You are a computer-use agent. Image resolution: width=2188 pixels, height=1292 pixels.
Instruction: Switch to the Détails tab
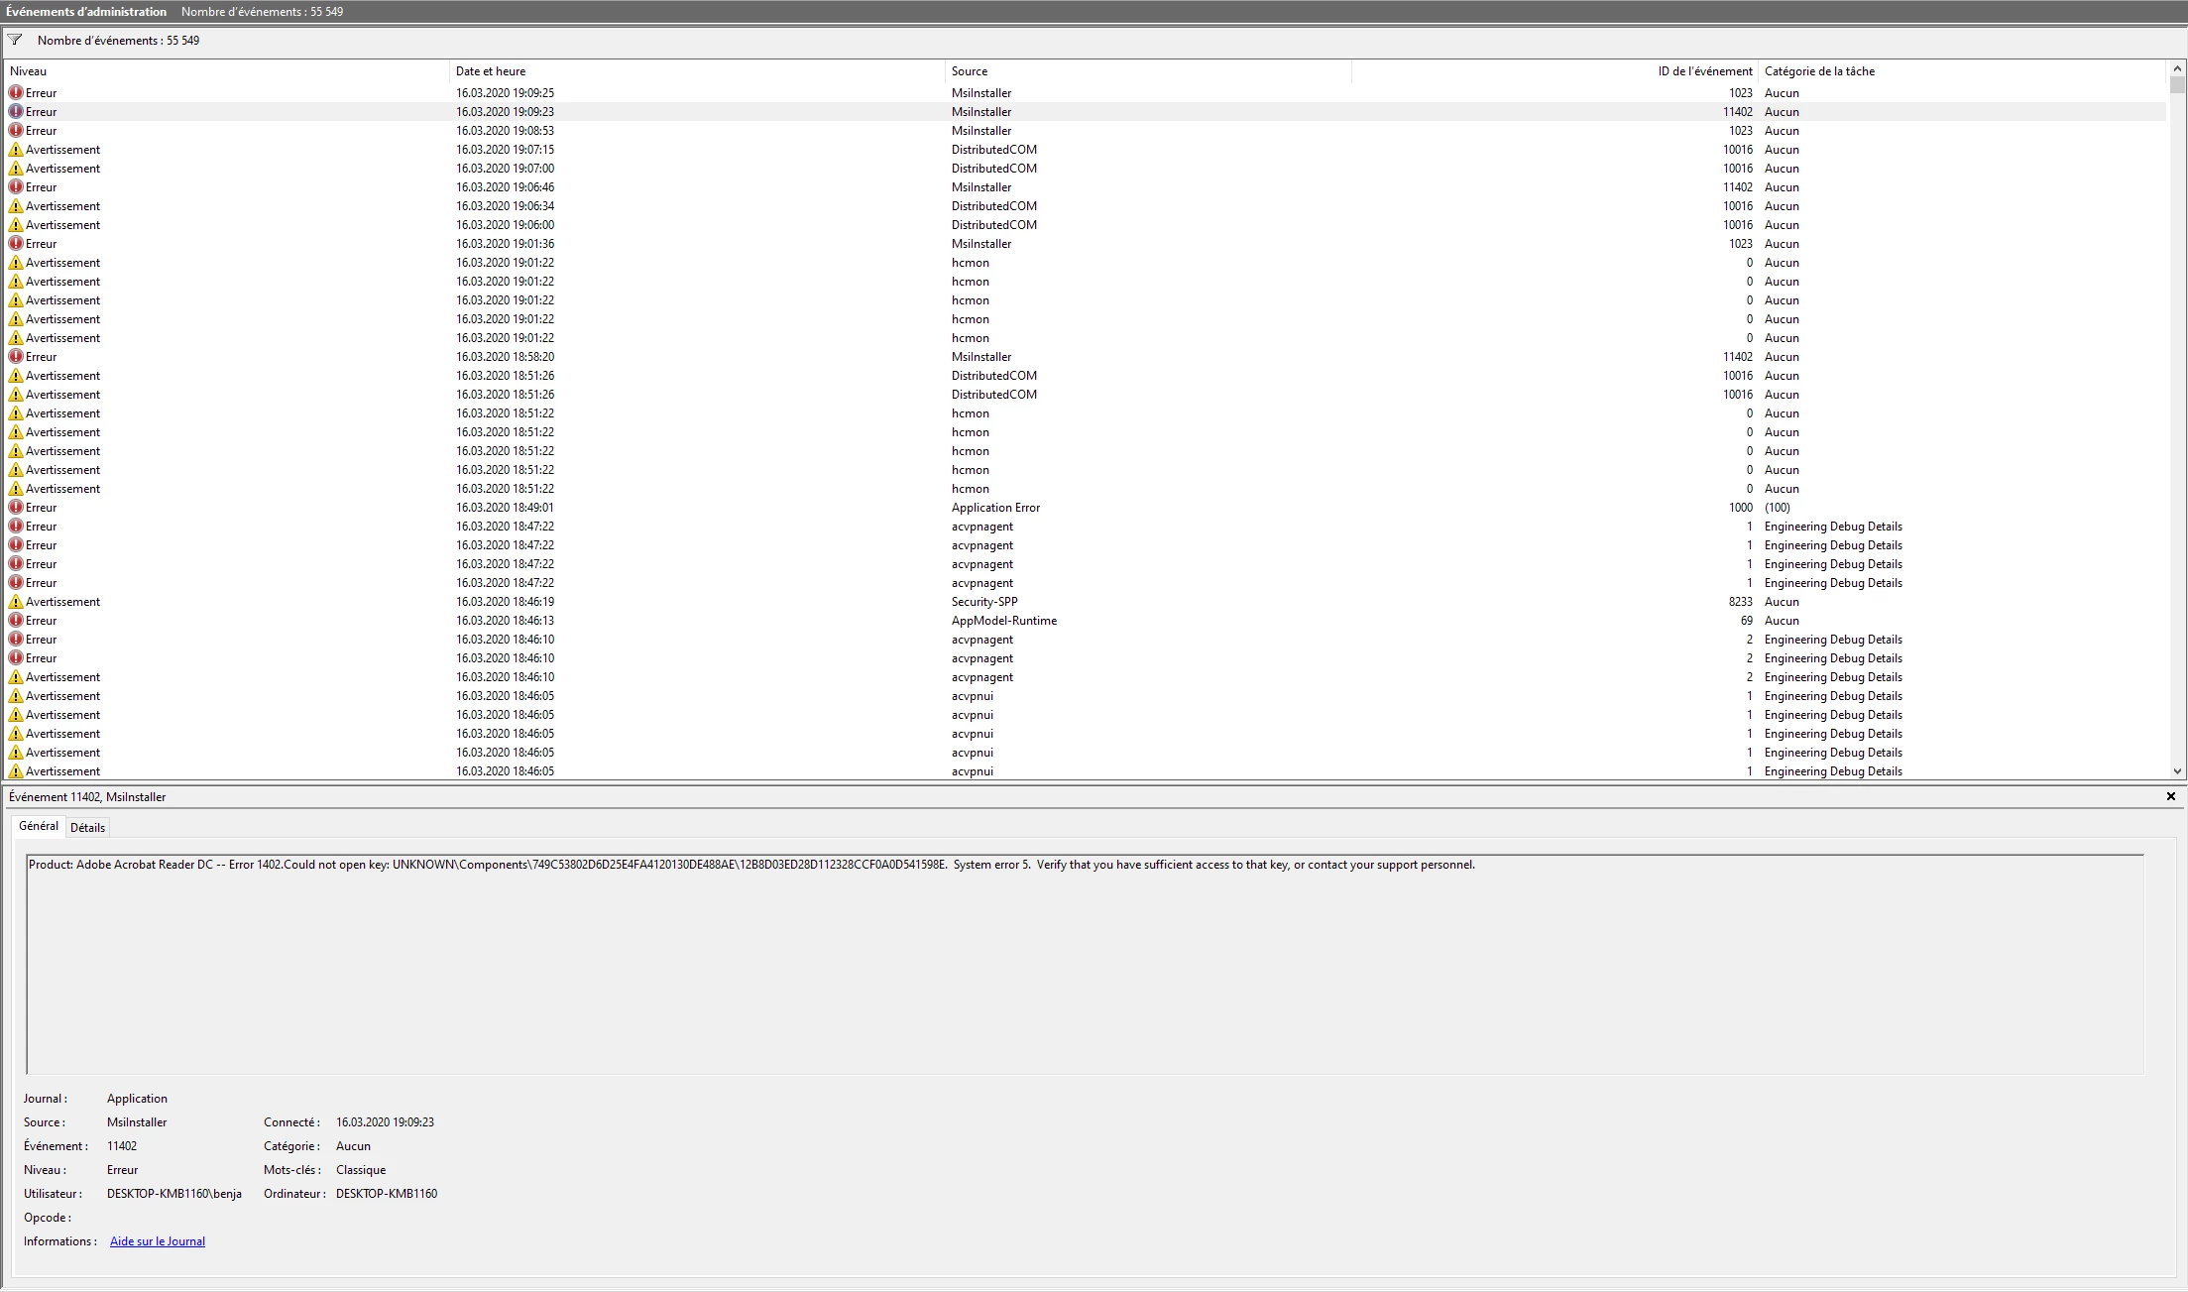(x=87, y=828)
